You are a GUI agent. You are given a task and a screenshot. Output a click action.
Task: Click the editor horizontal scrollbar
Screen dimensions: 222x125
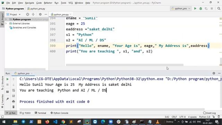[125, 65]
